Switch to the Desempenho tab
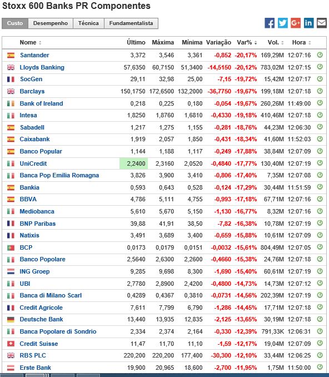Viewport: 329px width, 377px height. point(51,23)
